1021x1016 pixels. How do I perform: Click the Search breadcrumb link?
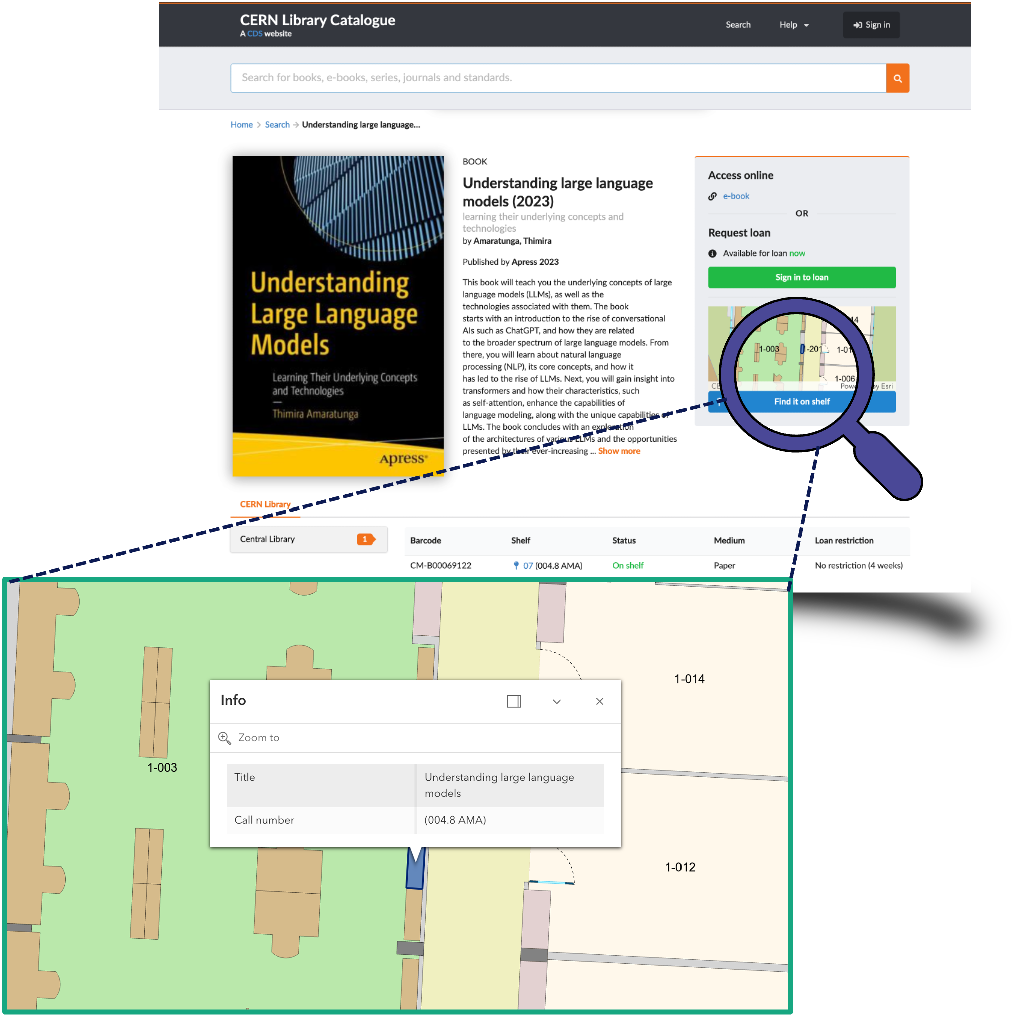(x=277, y=125)
